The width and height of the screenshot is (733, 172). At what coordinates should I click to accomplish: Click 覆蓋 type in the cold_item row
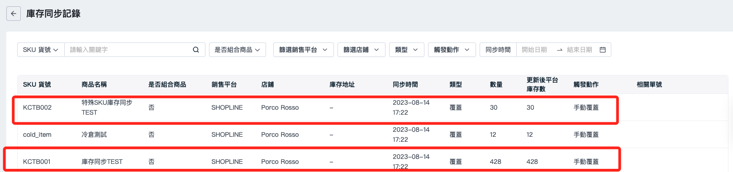tap(456, 135)
